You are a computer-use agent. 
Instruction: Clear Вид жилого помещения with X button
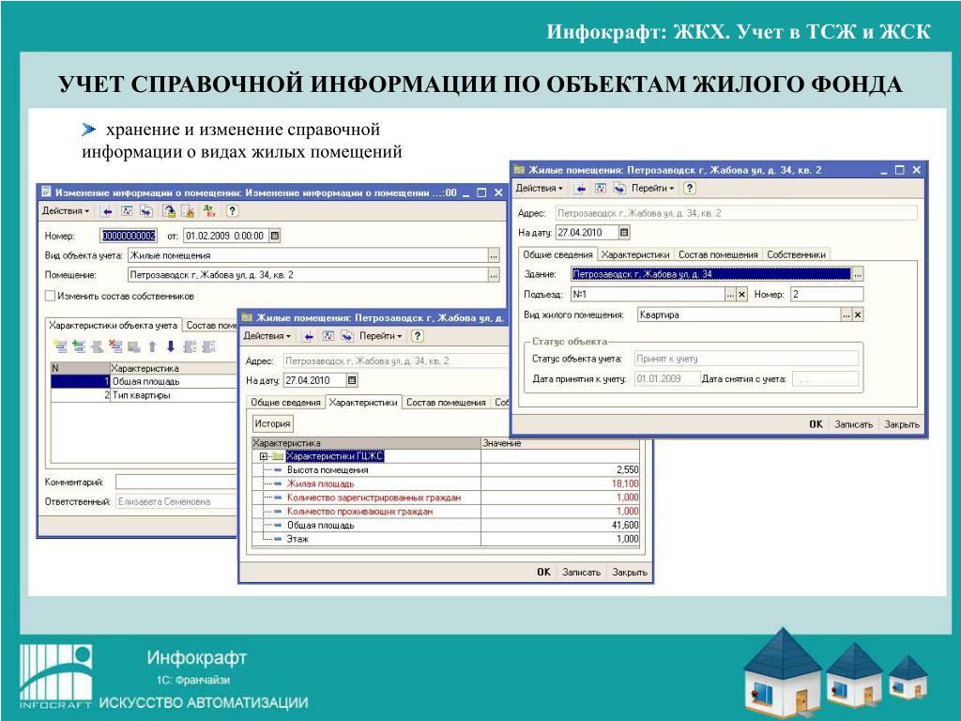click(x=858, y=315)
